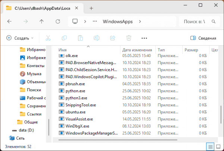Open Рабочий стол in the sidebar
Screen dimensions: 224x151
32,98
